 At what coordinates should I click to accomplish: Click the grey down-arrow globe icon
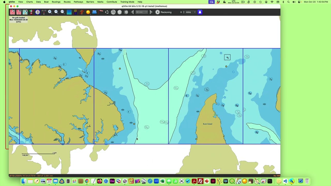(126, 12)
